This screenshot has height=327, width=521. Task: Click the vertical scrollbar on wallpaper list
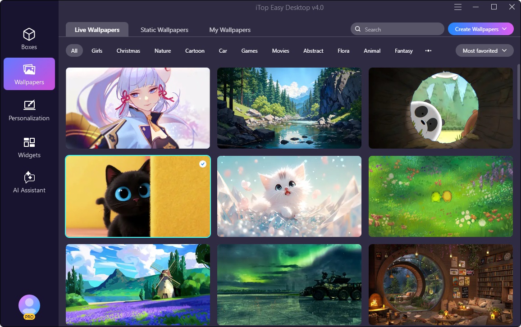click(518, 90)
